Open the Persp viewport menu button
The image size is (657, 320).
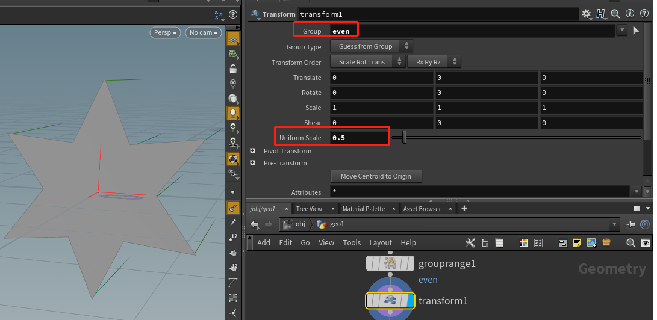(165, 32)
